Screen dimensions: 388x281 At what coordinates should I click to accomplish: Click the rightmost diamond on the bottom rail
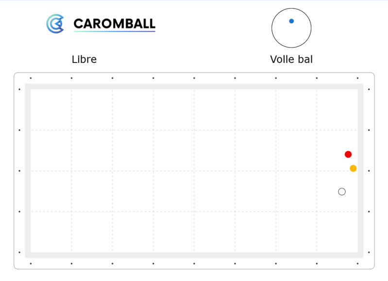(x=358, y=264)
